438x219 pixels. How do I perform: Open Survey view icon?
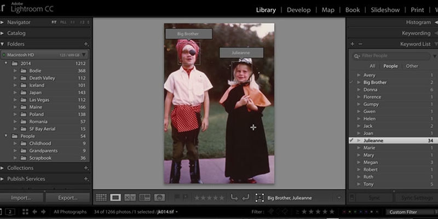coord(145,198)
